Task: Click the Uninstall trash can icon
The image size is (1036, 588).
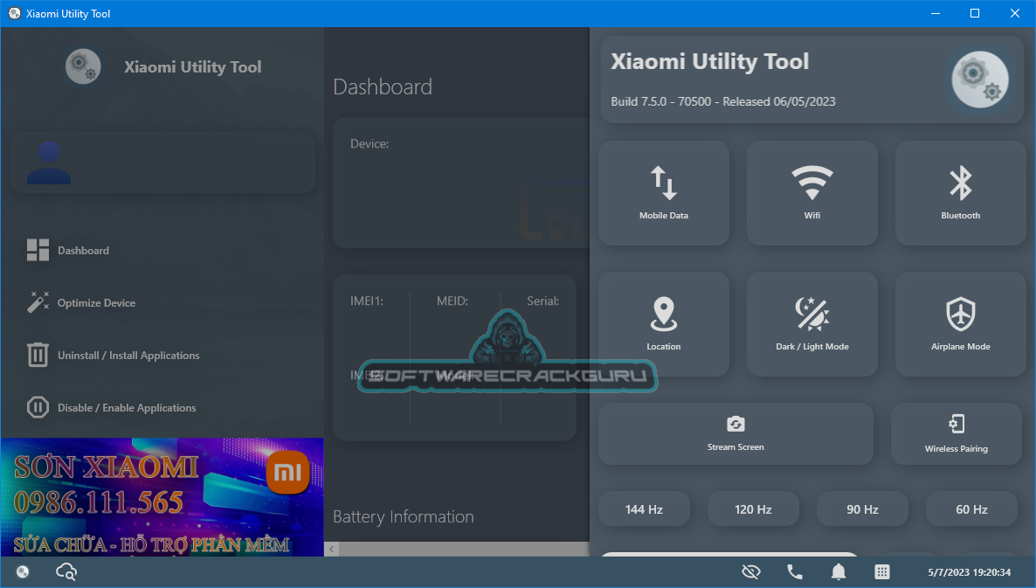Action: click(x=38, y=355)
